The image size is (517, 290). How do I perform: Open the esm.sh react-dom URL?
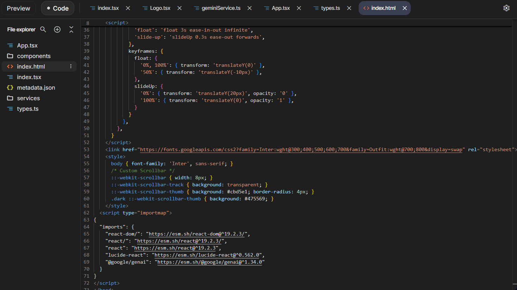pos(197,234)
